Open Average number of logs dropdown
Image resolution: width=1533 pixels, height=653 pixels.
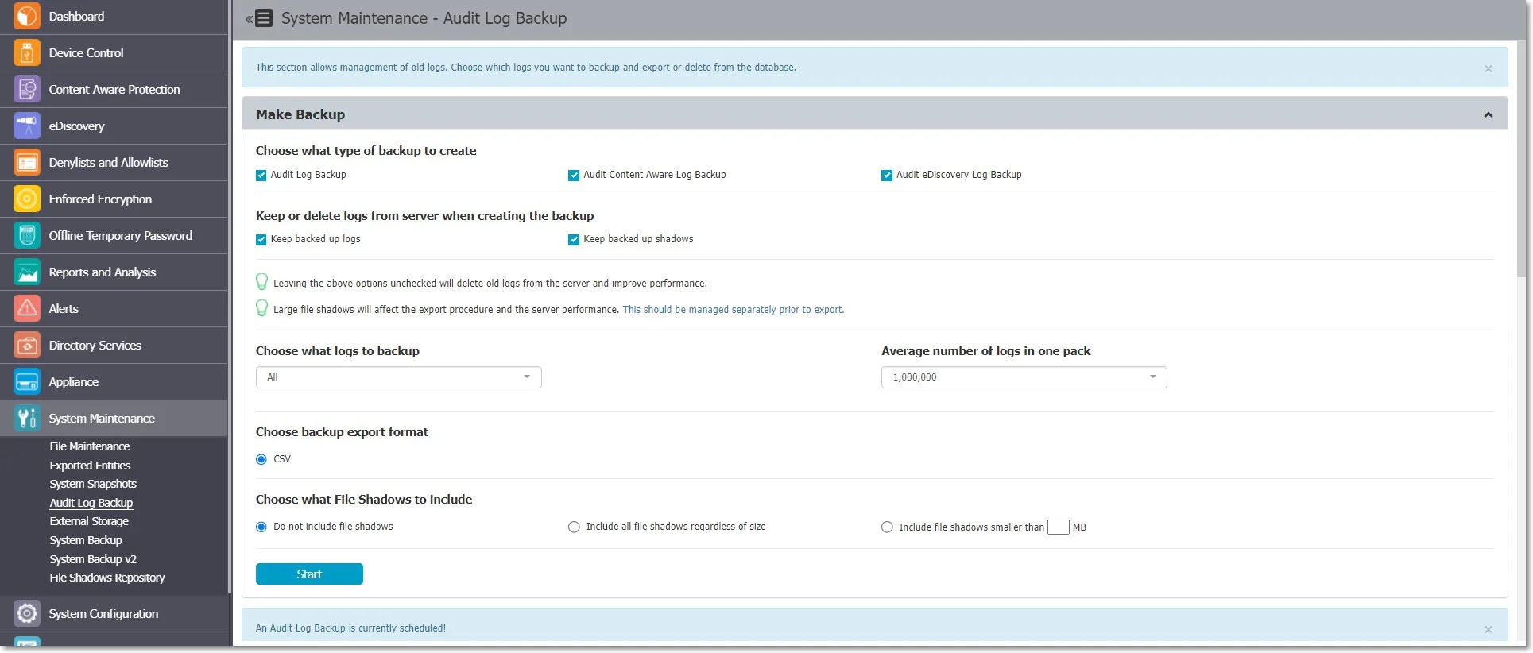point(1024,377)
